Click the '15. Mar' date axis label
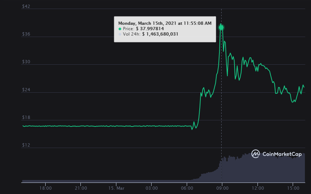Viewport: 311px width, 194px height. [116, 188]
